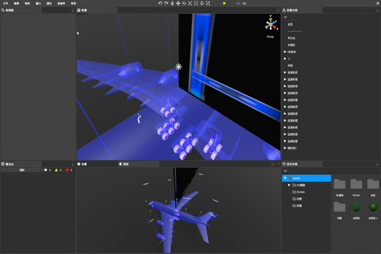
Task: Switch the viewport to 2D mode
Action: point(238,3)
